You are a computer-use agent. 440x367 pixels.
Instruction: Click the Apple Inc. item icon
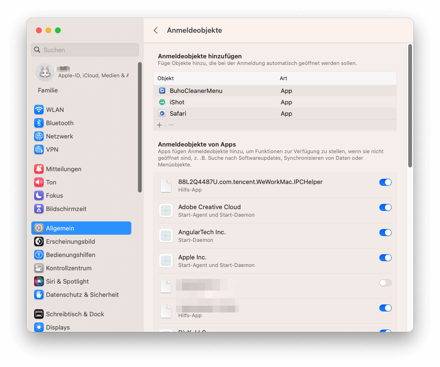point(166,261)
